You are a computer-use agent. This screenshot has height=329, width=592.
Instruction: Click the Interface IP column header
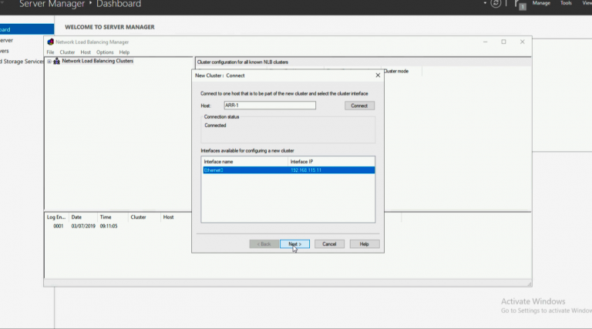tap(331, 162)
